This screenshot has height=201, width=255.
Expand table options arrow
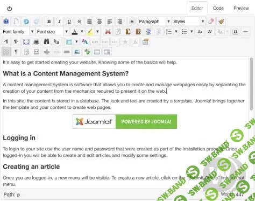pyautogui.click(x=76, y=42)
